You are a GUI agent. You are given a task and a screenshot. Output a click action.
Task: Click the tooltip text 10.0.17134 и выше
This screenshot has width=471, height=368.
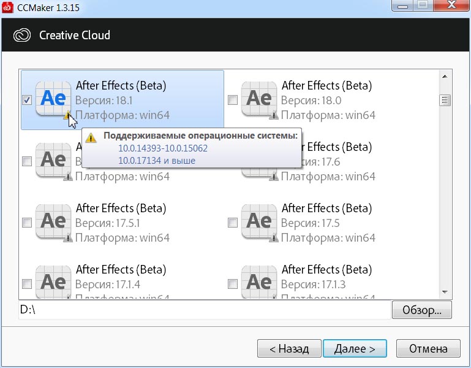click(x=157, y=161)
